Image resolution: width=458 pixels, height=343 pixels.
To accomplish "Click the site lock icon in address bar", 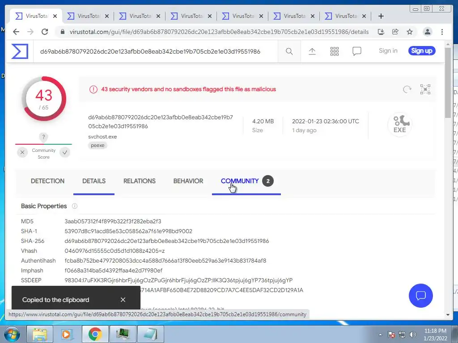I will (63, 32).
